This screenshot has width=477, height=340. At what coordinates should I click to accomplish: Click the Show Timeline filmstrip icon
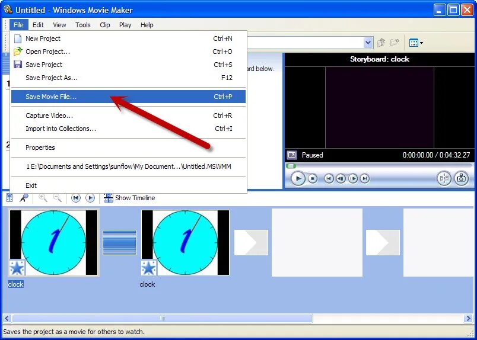click(109, 198)
